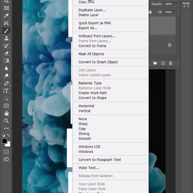Toggle Quick Mask mode

pos(6,152)
